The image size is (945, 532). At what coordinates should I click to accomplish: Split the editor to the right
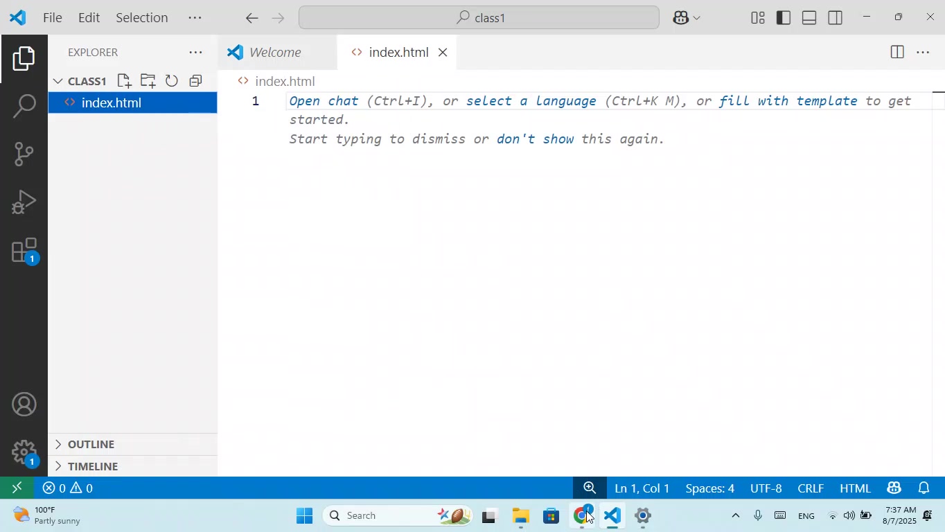(897, 53)
